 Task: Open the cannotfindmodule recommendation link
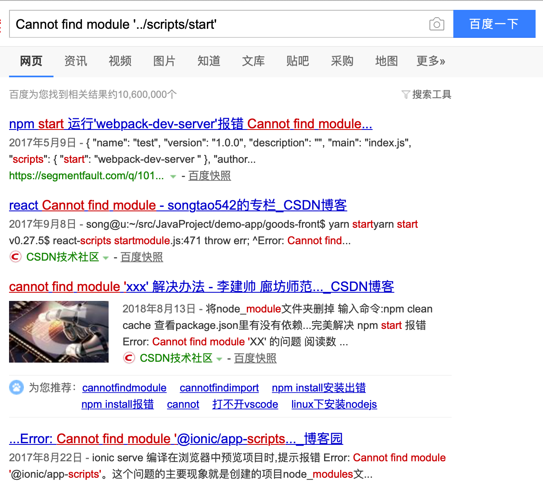click(x=124, y=388)
